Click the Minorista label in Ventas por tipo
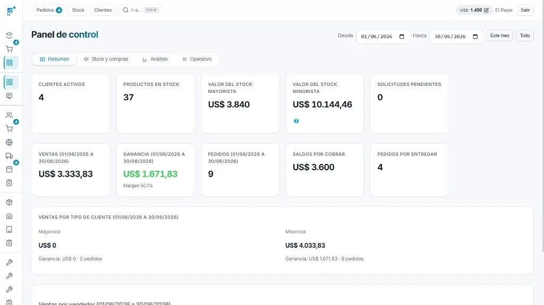 [295, 232]
